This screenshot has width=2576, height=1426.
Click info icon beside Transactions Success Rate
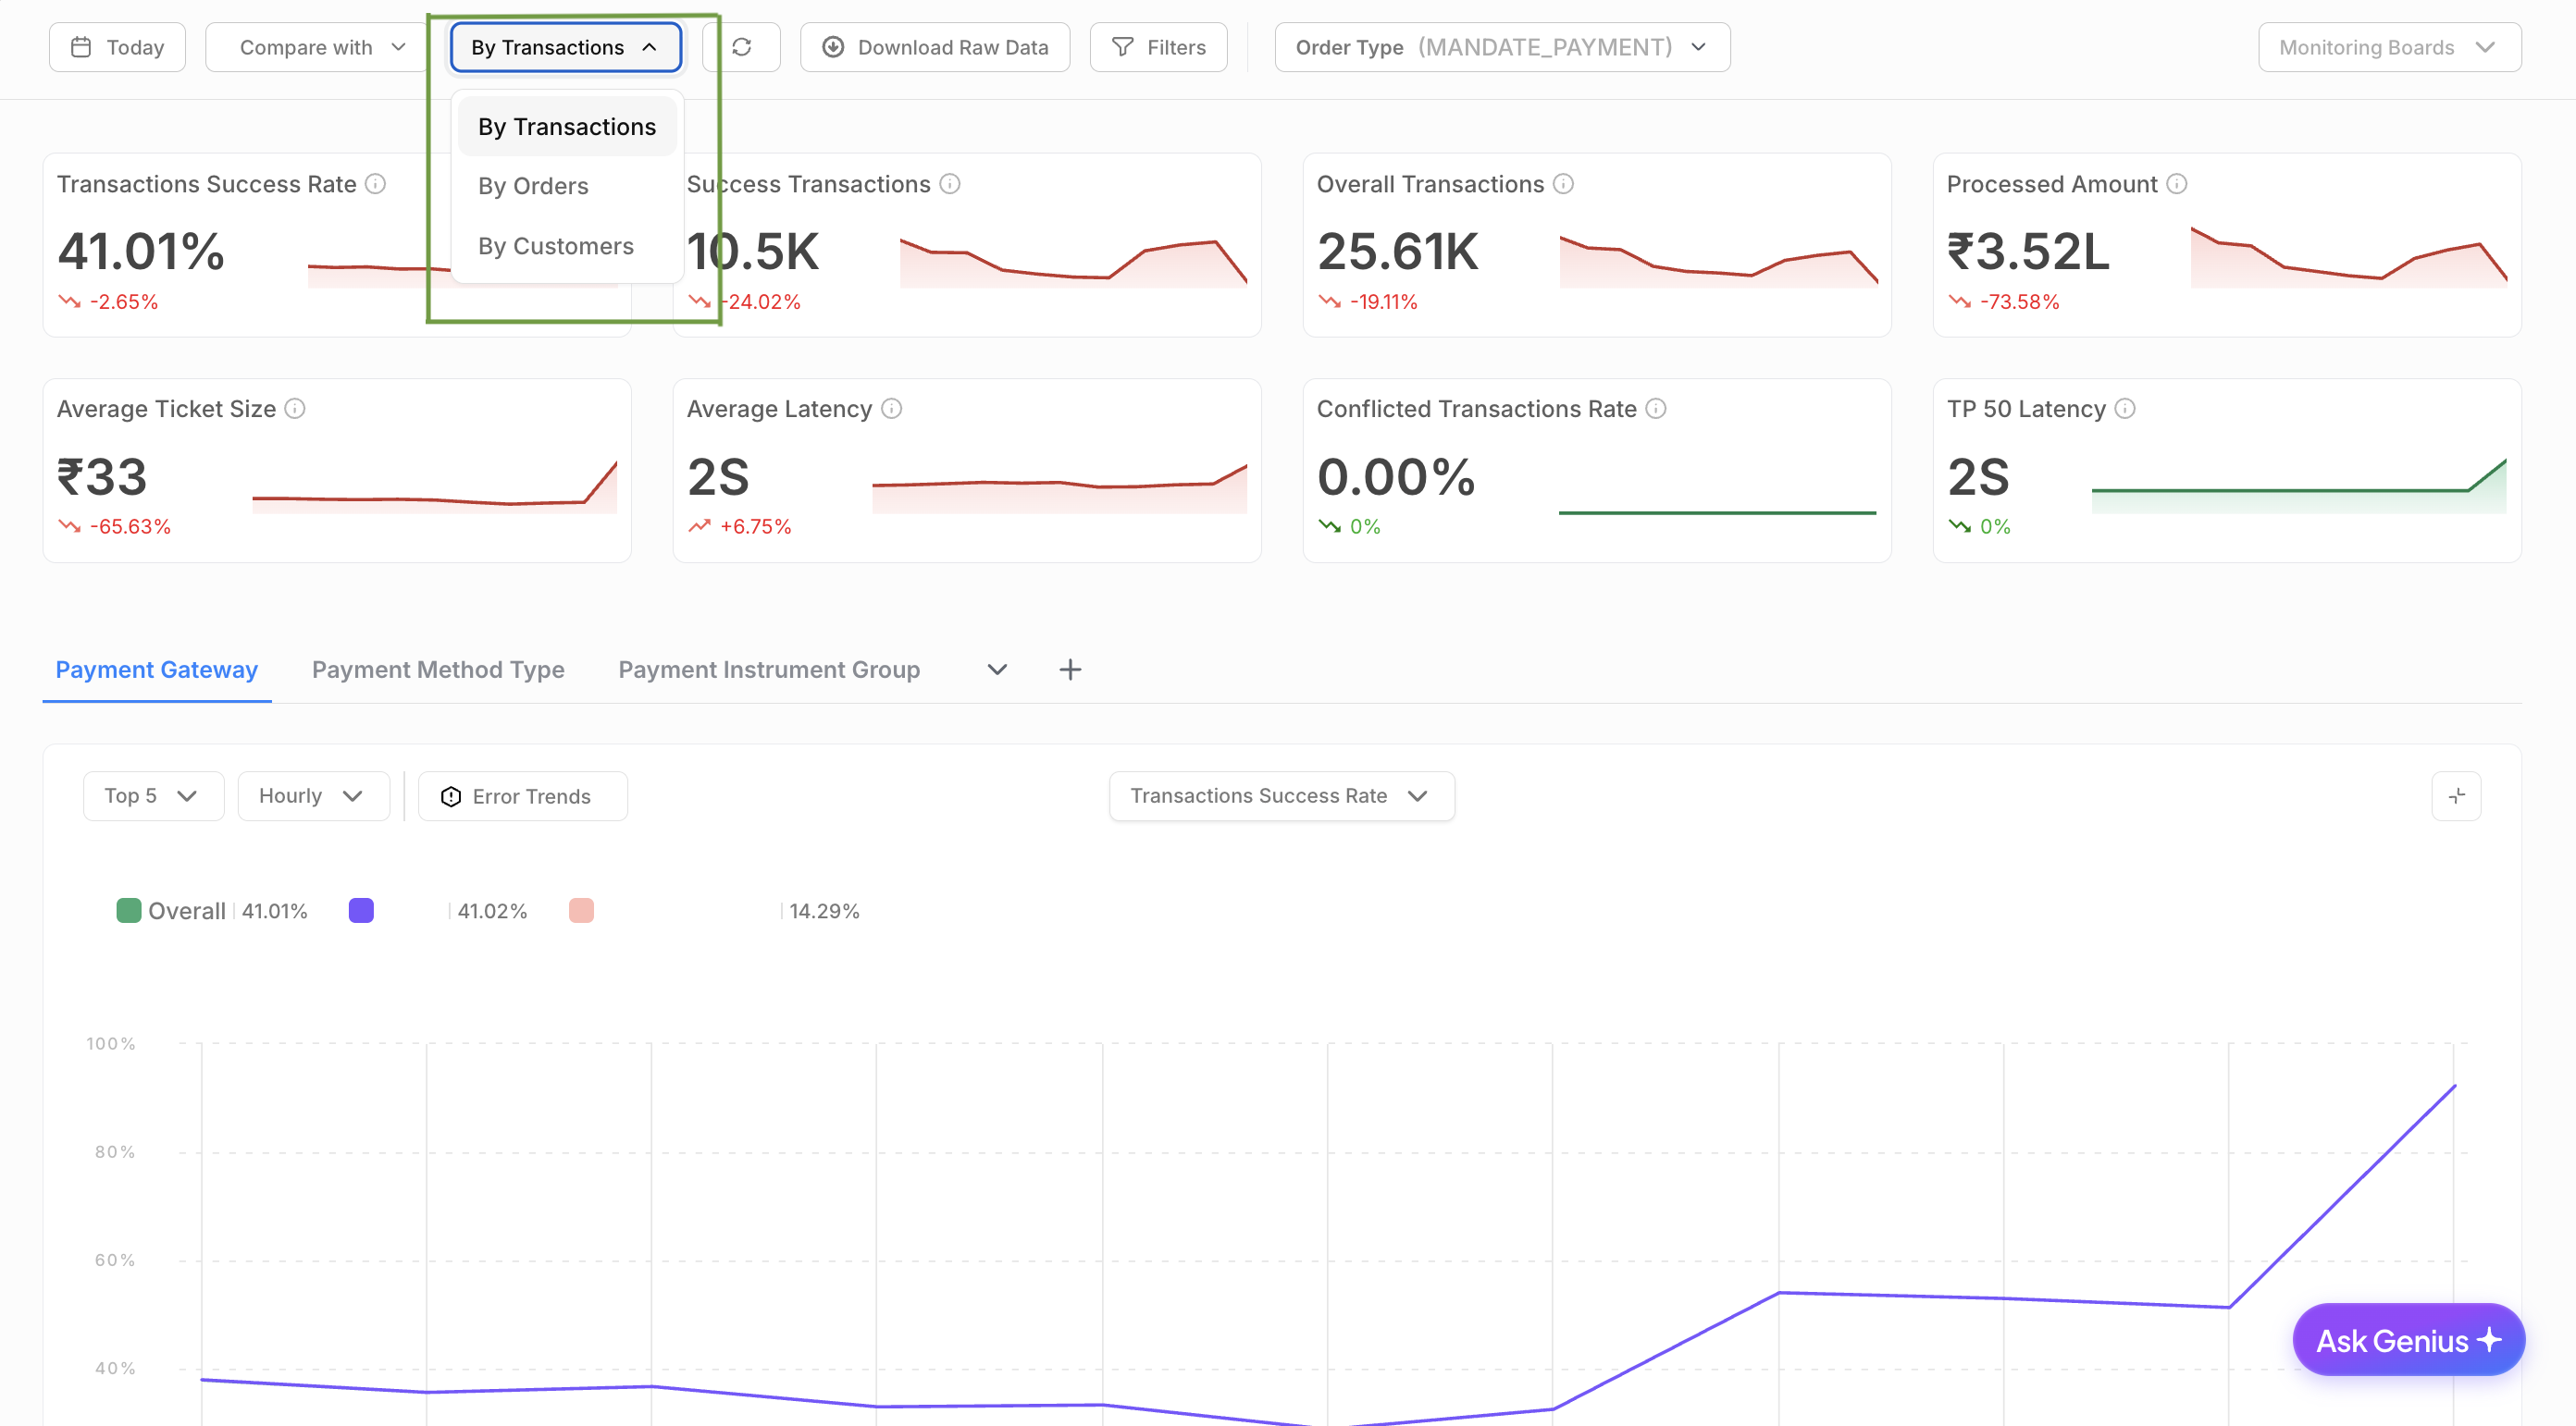tap(375, 184)
